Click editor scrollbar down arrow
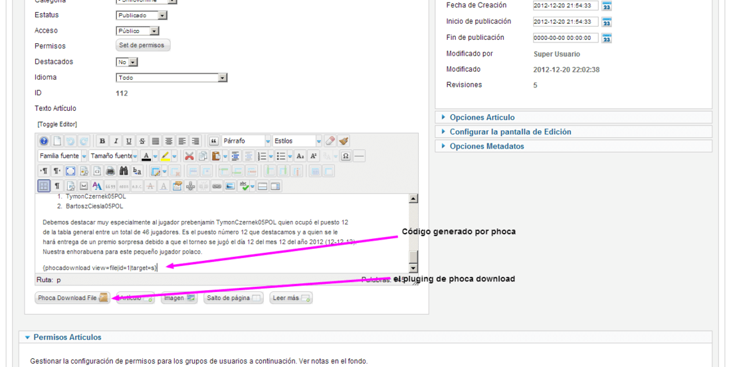The image size is (731, 367). pyautogui.click(x=413, y=268)
